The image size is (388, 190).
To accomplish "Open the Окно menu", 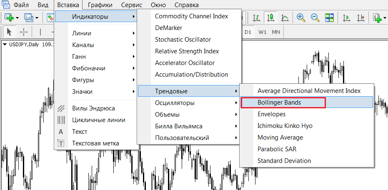I will coord(159,5).
